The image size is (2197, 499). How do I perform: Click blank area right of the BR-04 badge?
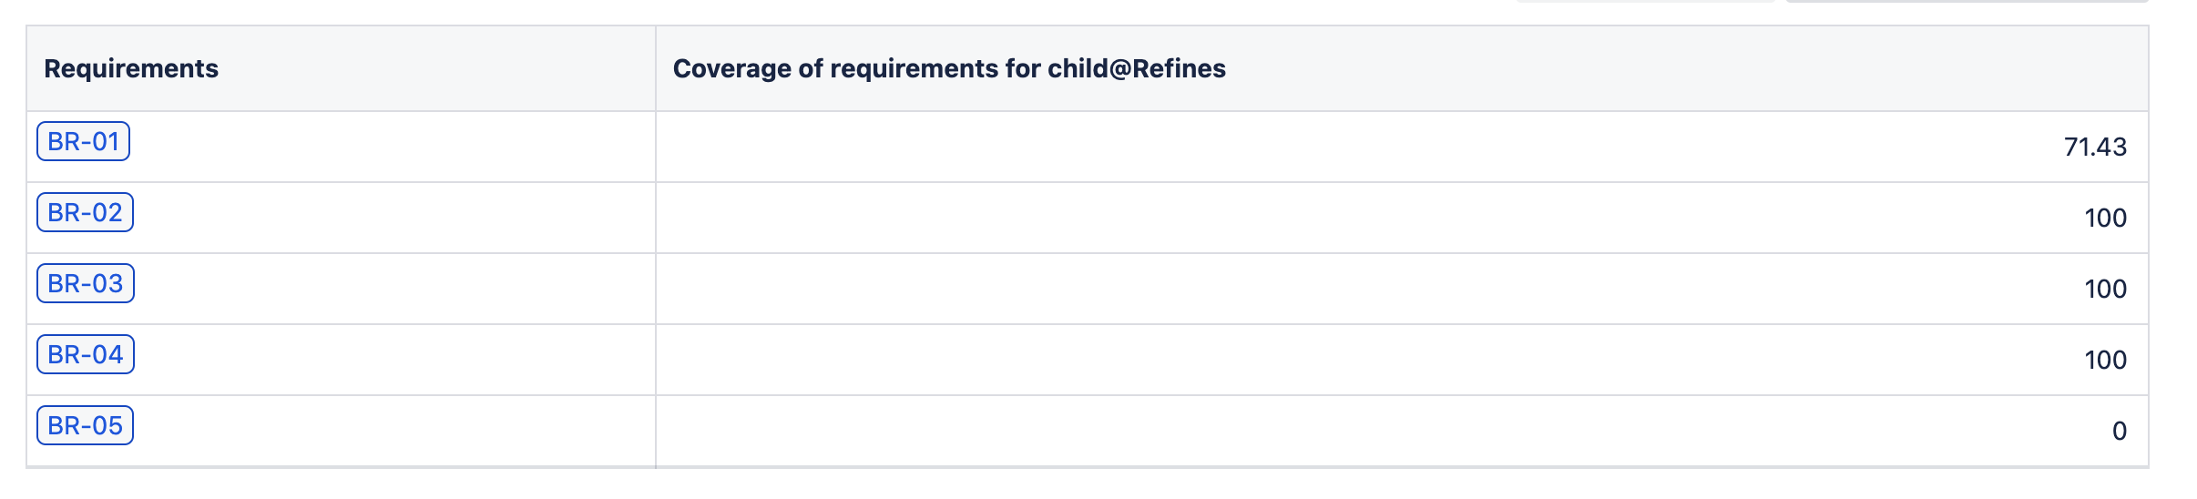383,359
